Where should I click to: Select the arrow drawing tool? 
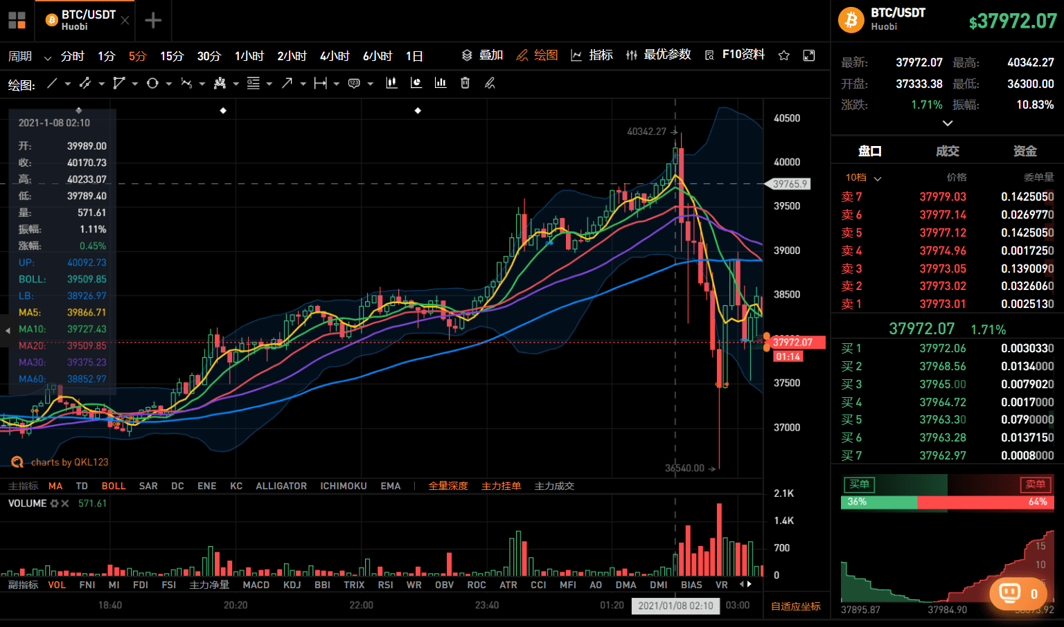pos(287,84)
